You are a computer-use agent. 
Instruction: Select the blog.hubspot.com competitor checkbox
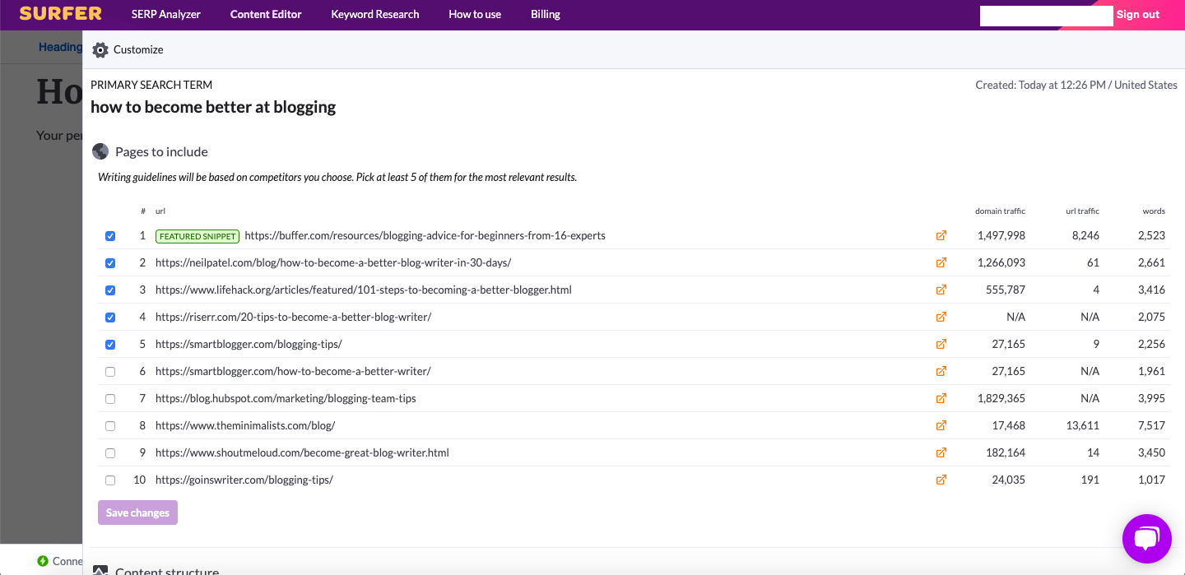point(110,398)
